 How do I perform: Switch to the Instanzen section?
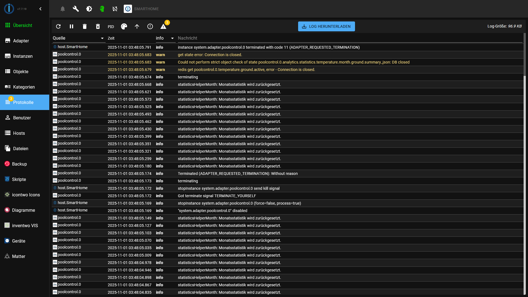pos(23,56)
